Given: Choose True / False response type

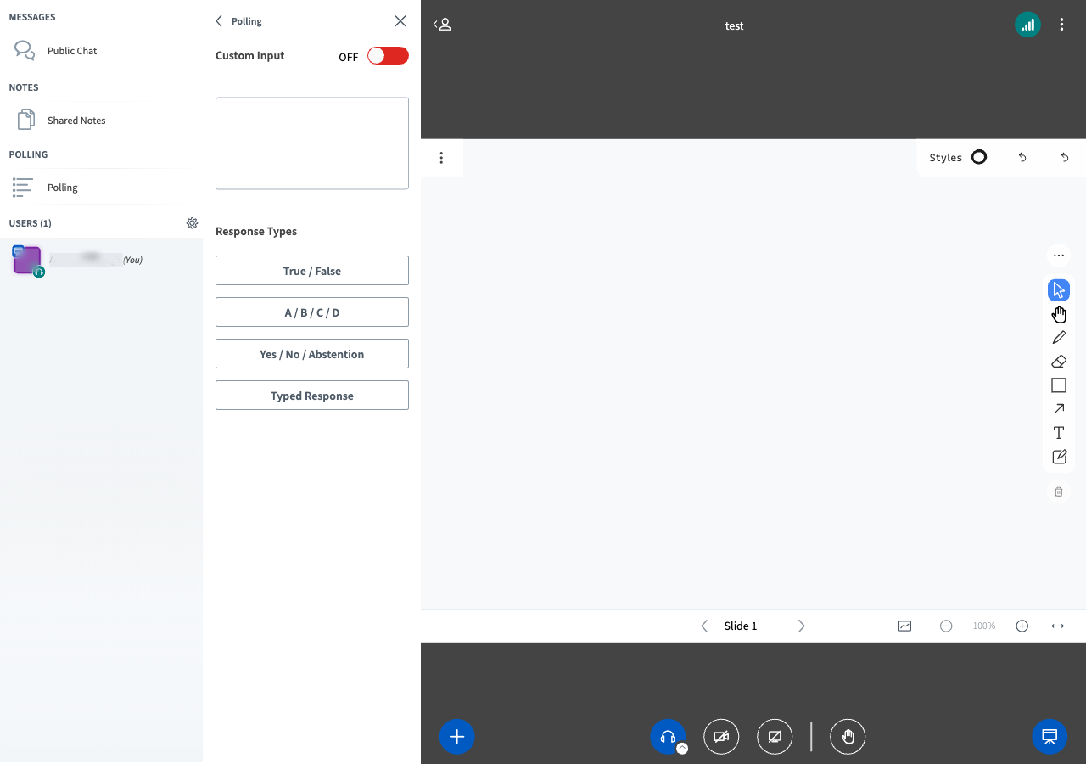Looking at the screenshot, I should point(312,271).
